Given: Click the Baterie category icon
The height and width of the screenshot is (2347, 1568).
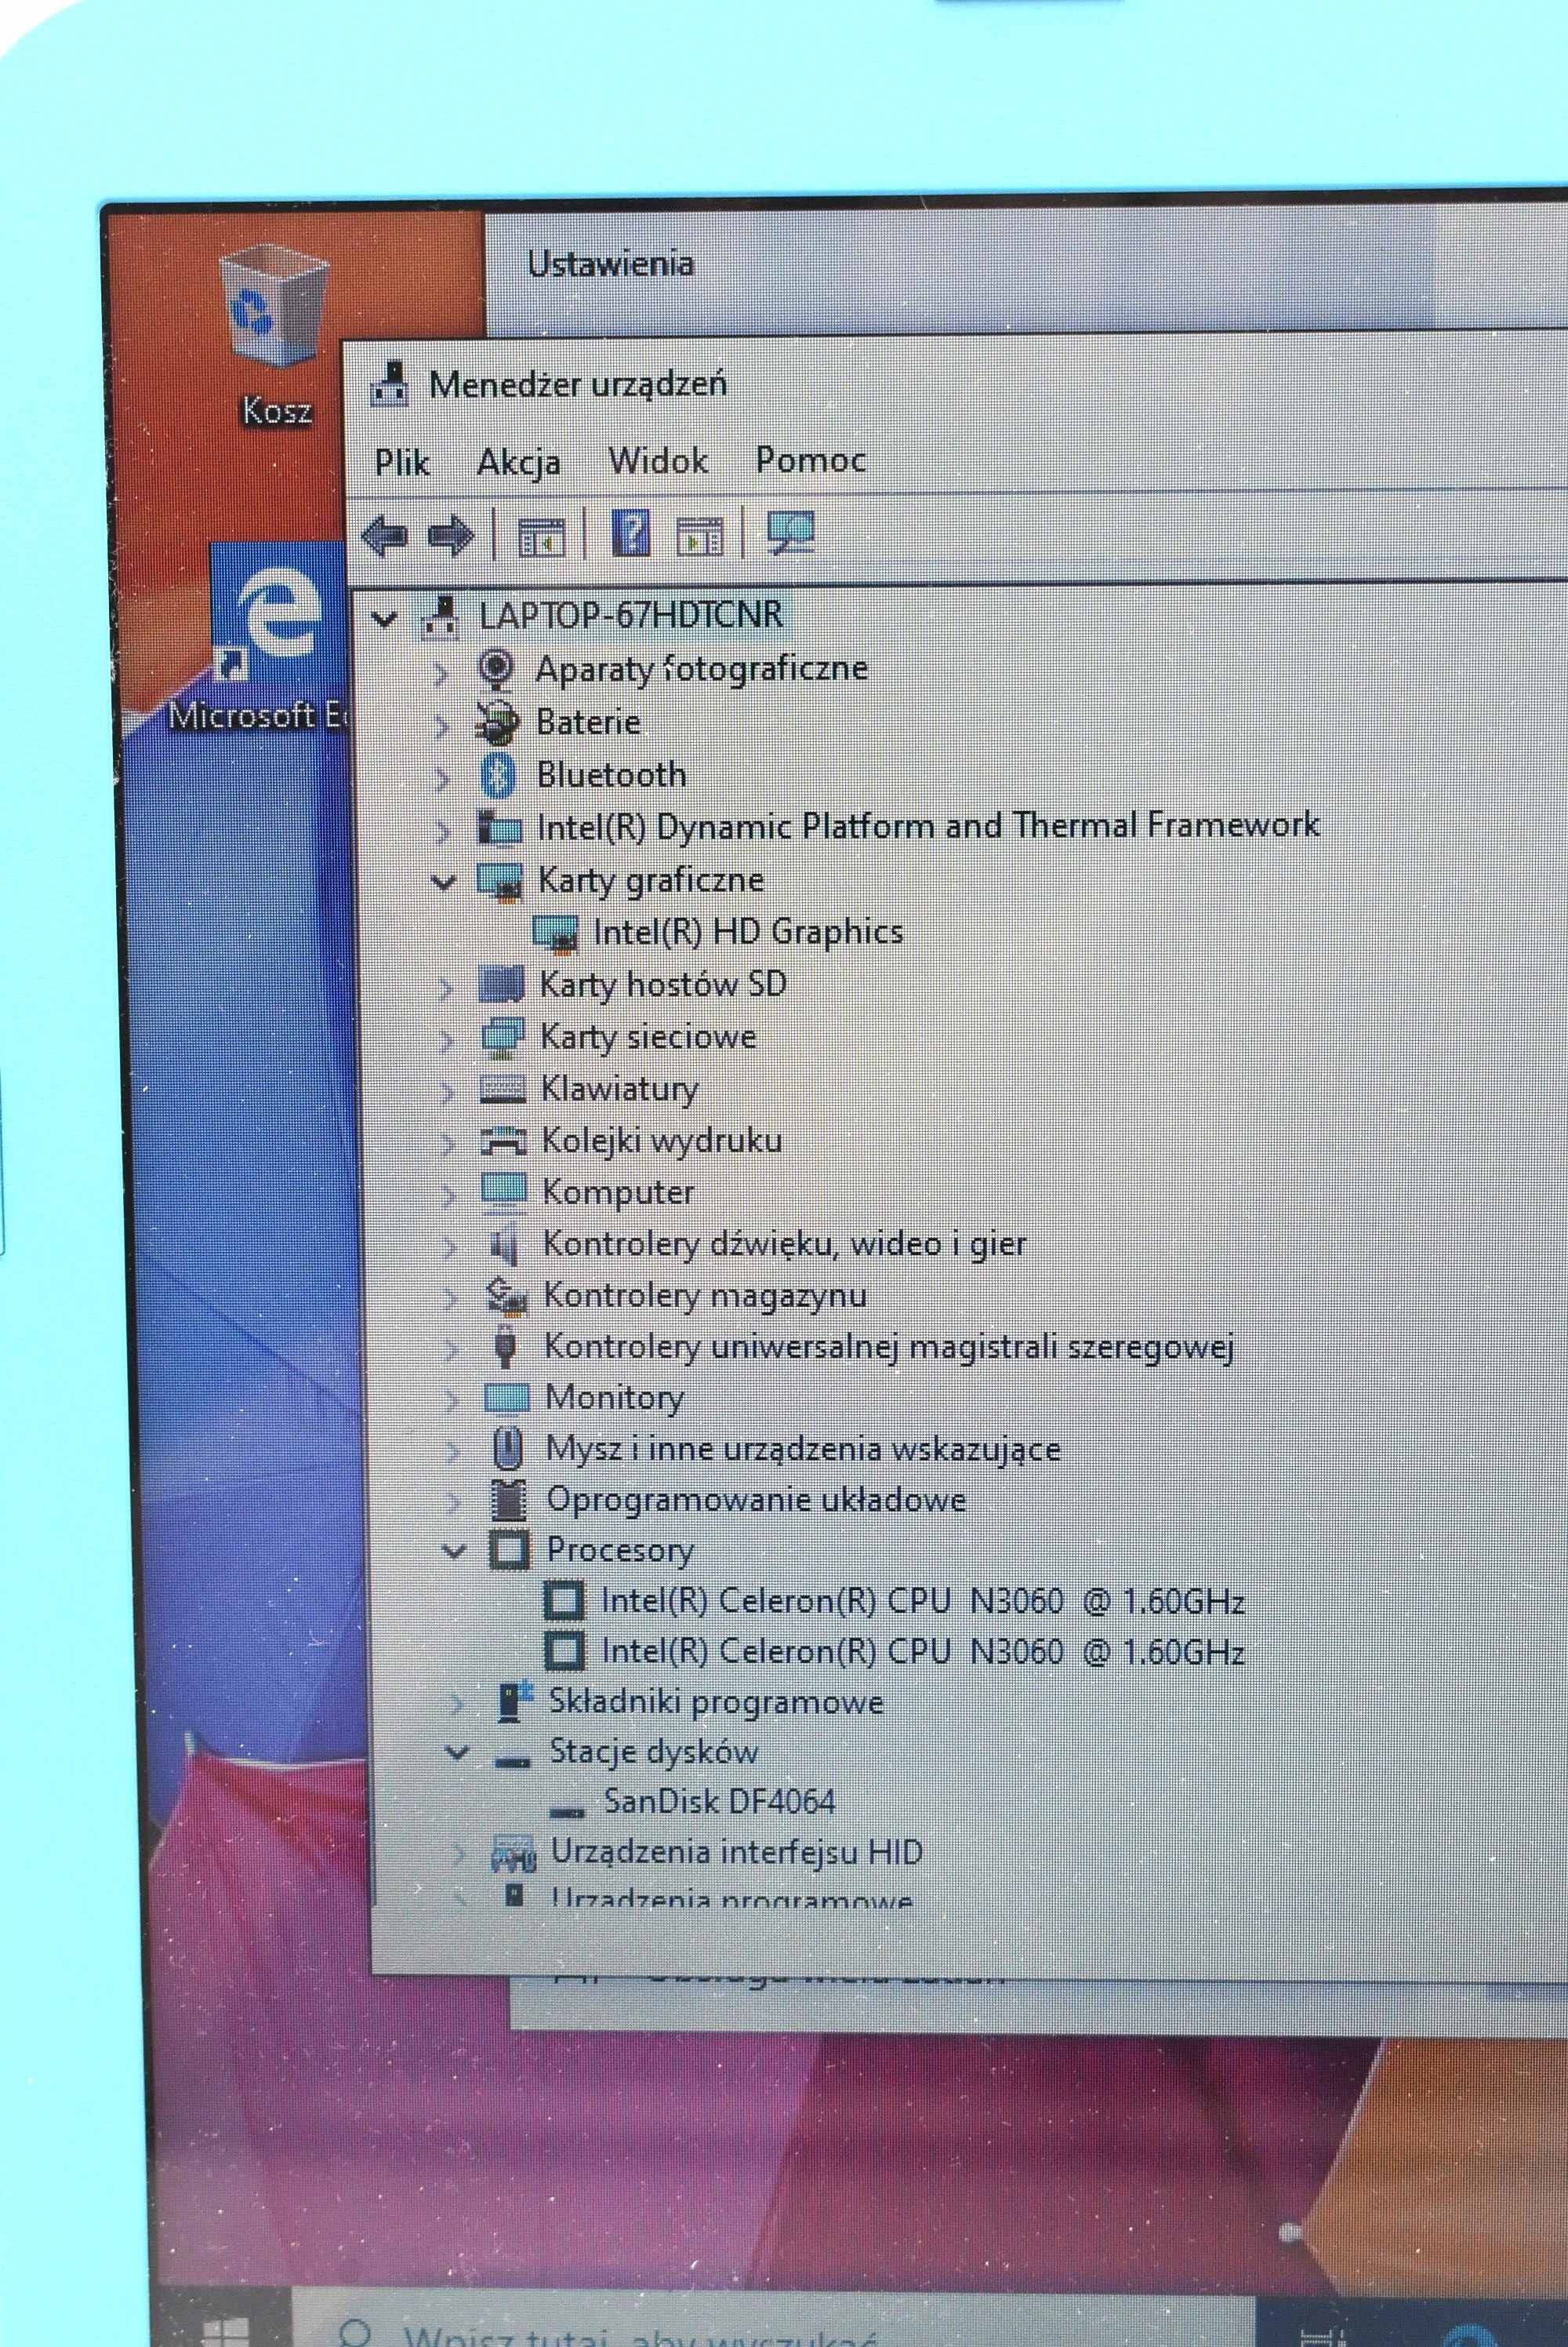Looking at the screenshot, I should (496, 722).
